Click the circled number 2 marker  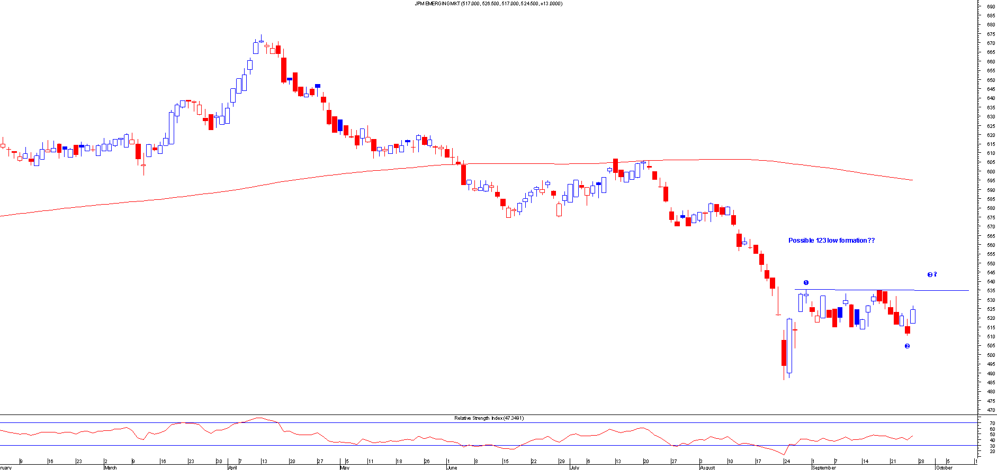coord(907,346)
